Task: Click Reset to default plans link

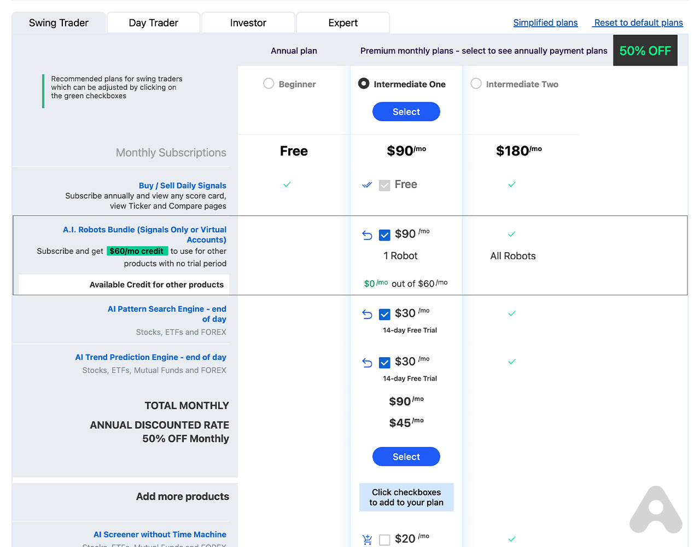Action: (x=638, y=23)
